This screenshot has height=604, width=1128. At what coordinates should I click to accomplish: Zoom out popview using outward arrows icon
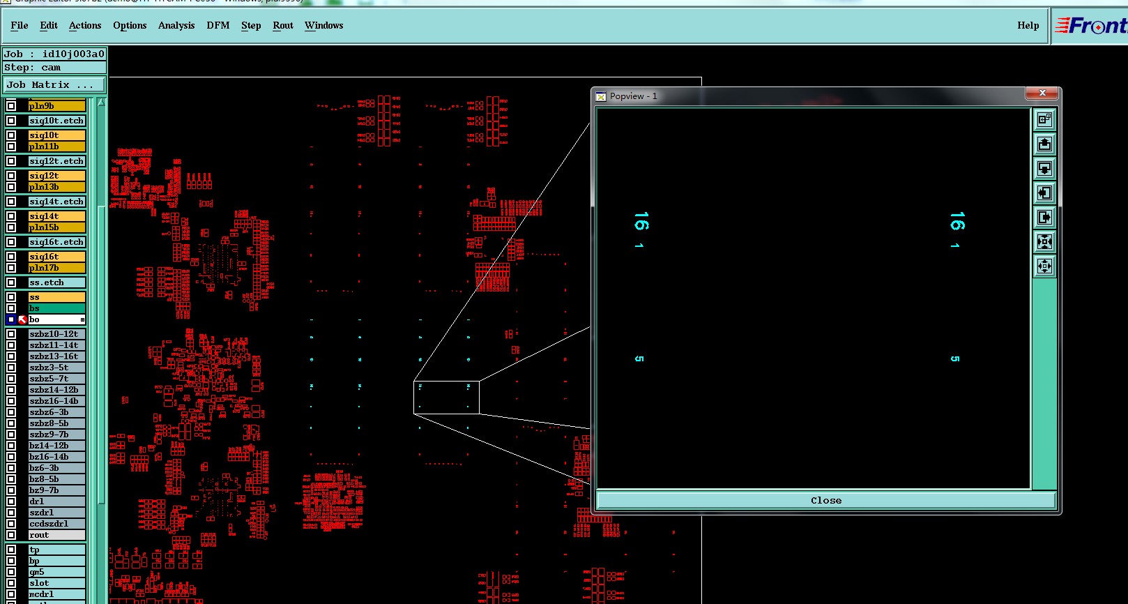(1044, 266)
